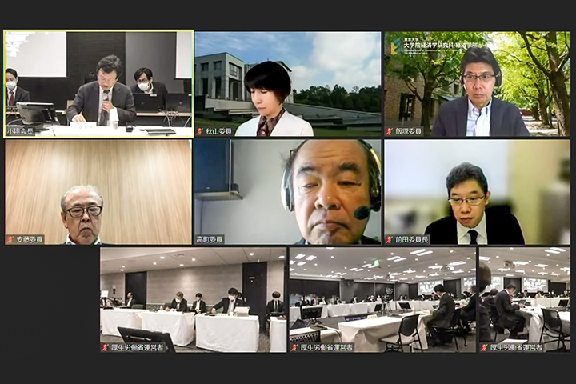
Task: Select the 小塩会長 name label
Action: [20, 131]
